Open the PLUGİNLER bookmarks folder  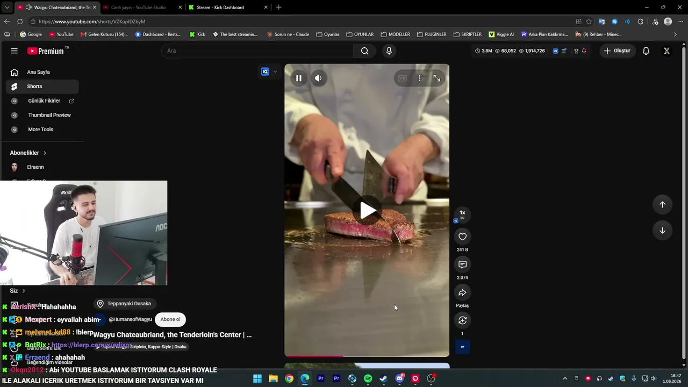(x=432, y=34)
